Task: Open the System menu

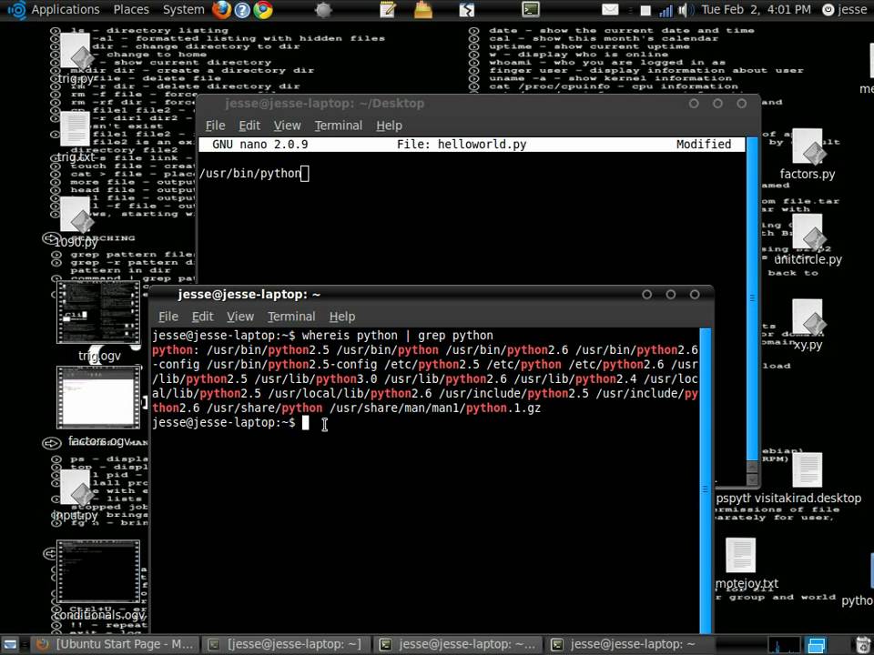Action: tap(183, 9)
